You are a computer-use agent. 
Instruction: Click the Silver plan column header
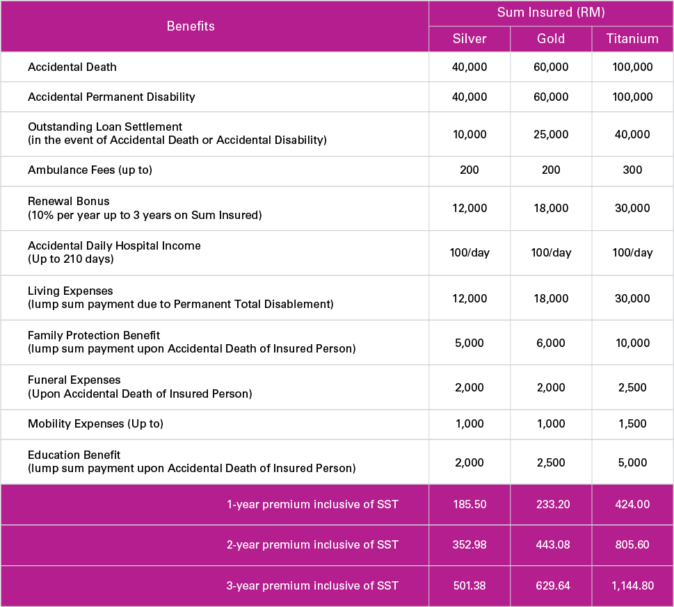pos(470,39)
